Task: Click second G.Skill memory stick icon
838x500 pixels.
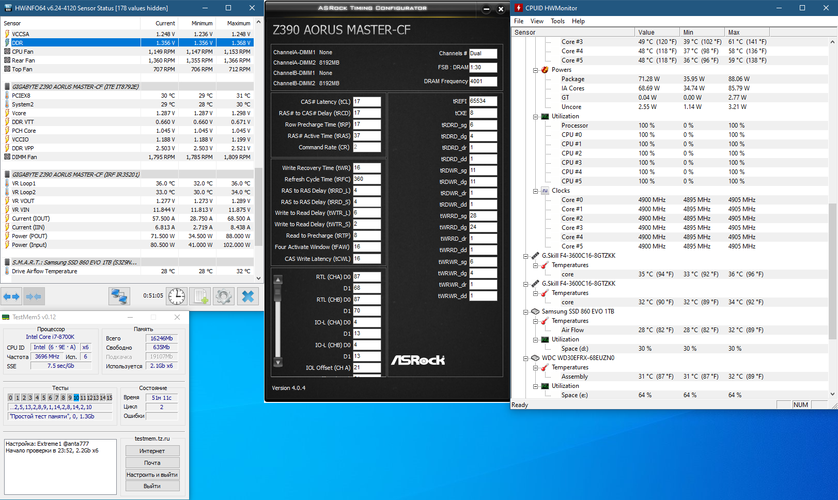Action: coord(535,284)
